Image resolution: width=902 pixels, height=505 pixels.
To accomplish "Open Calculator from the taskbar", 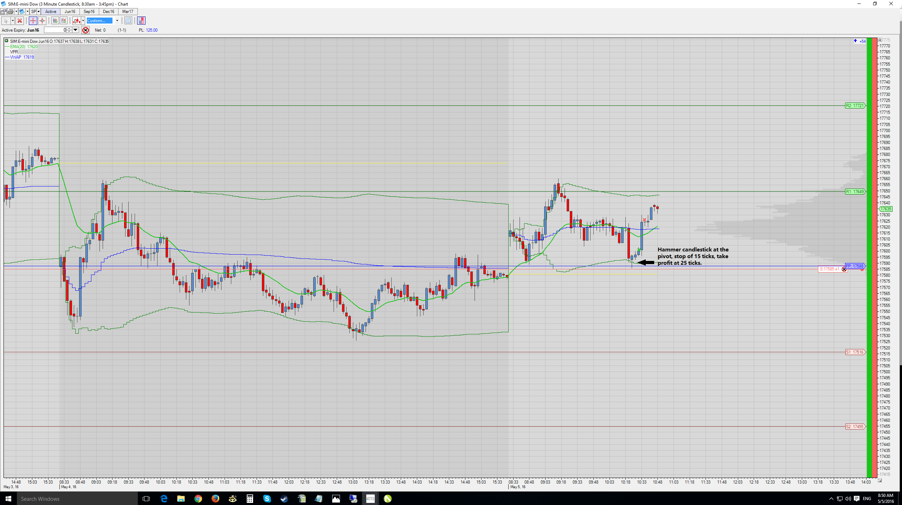I will [250, 499].
